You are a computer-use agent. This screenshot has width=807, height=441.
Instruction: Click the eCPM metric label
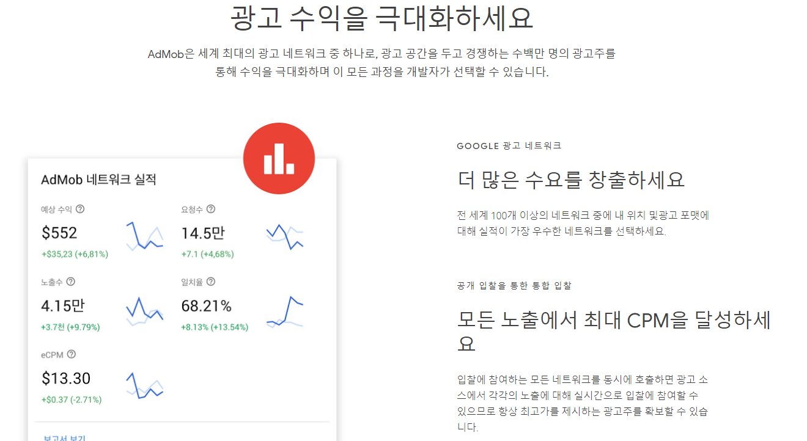[53, 354]
